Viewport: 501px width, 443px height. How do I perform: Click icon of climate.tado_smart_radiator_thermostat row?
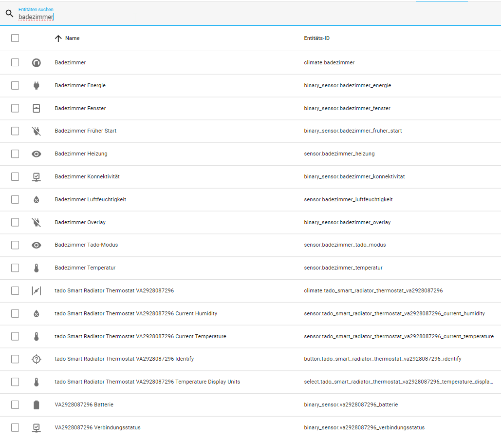[x=37, y=291]
